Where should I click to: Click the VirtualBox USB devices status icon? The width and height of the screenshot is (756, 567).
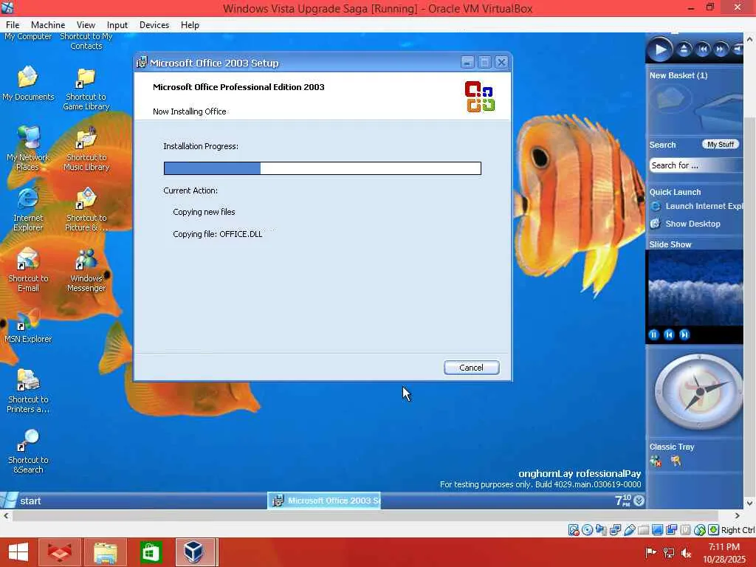coord(629,530)
